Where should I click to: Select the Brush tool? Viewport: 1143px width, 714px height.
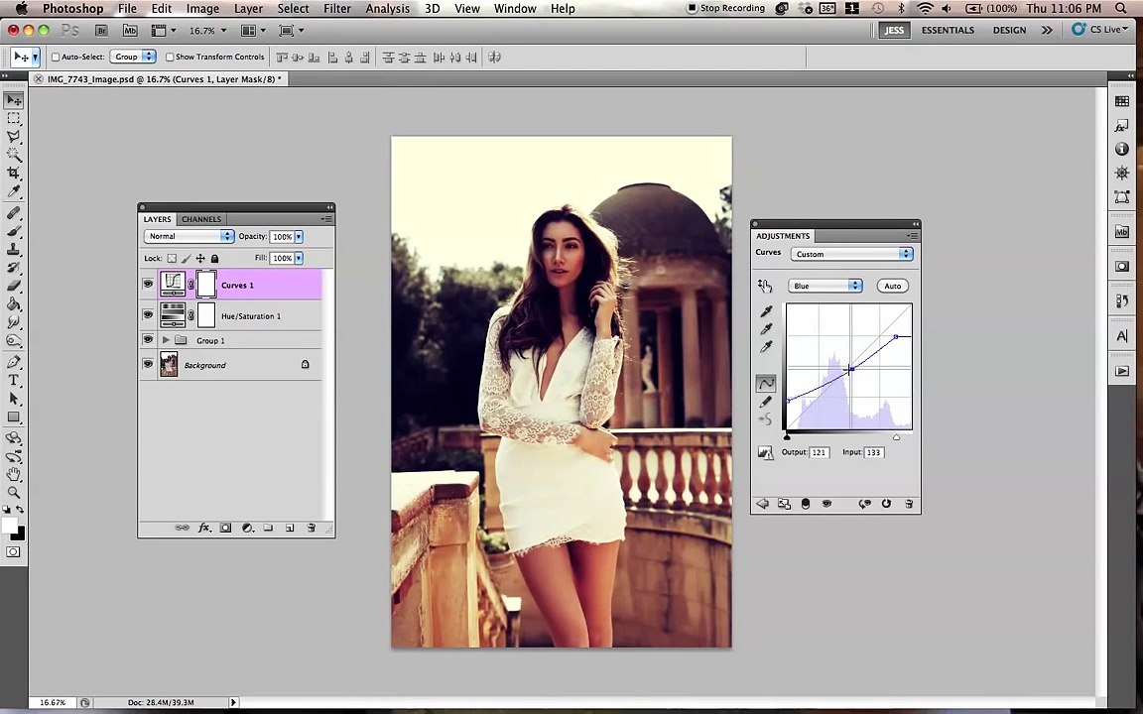point(14,231)
